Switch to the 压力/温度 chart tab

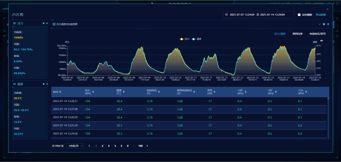tap(280, 34)
